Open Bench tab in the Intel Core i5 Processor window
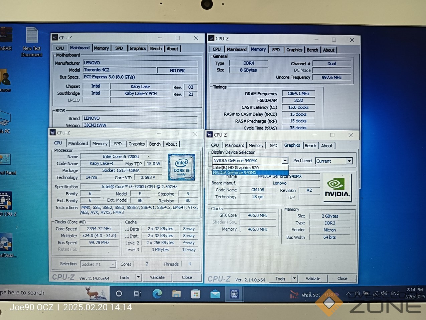426x320 pixels. click(155, 144)
